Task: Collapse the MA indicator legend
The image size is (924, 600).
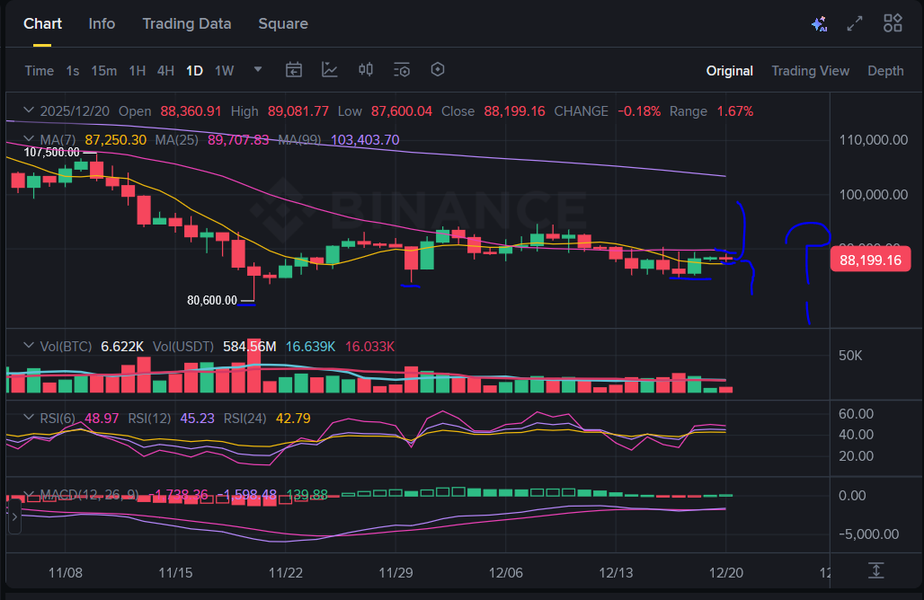Action: pos(28,139)
